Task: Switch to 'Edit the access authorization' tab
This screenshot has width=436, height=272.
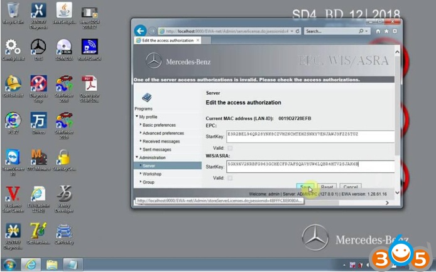Action: 168,41
